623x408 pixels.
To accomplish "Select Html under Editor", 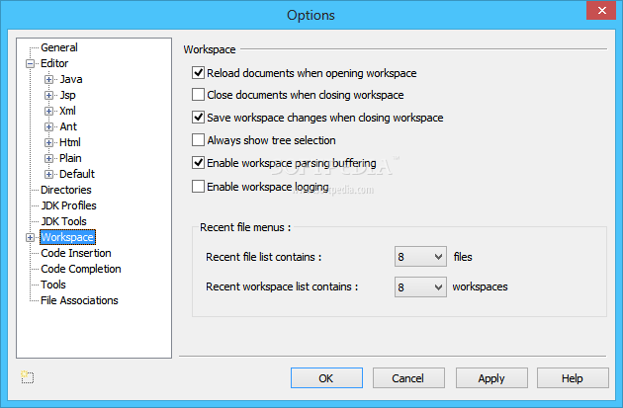I will tap(70, 142).
